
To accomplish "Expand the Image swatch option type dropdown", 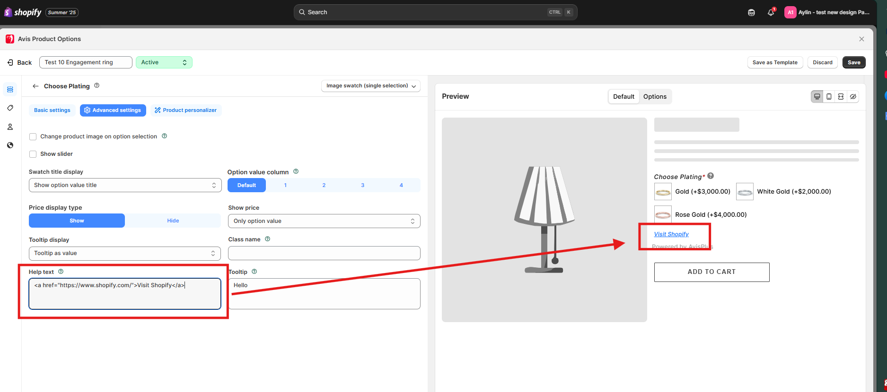I will pos(370,86).
